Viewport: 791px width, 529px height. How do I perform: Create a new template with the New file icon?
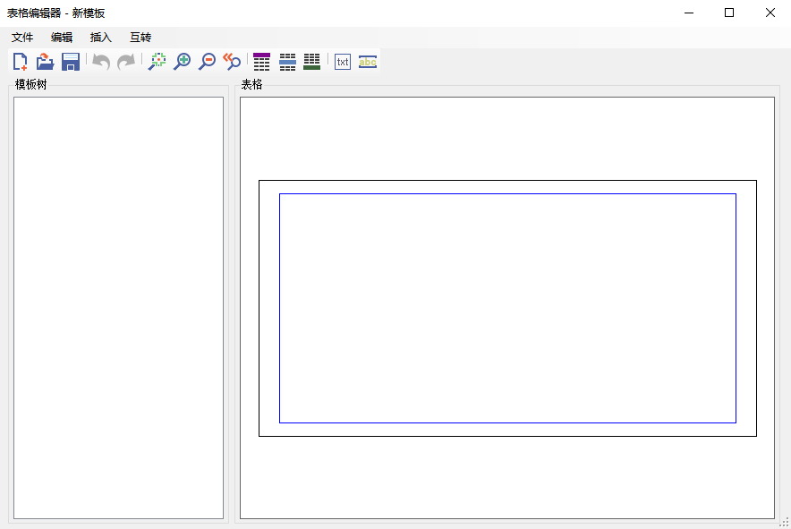(21, 62)
